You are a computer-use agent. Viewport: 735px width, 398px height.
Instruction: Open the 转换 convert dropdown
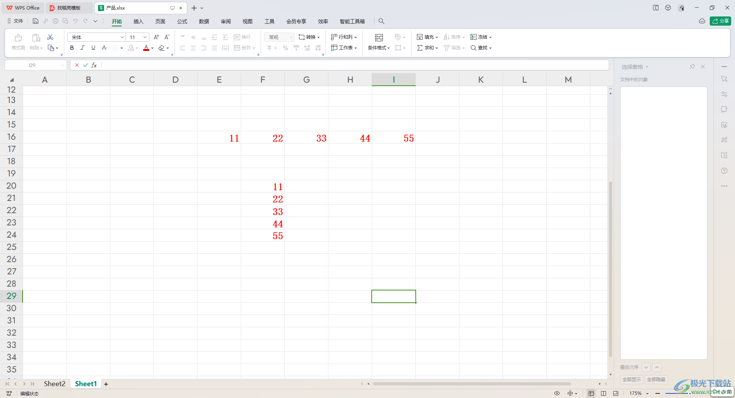coord(309,37)
